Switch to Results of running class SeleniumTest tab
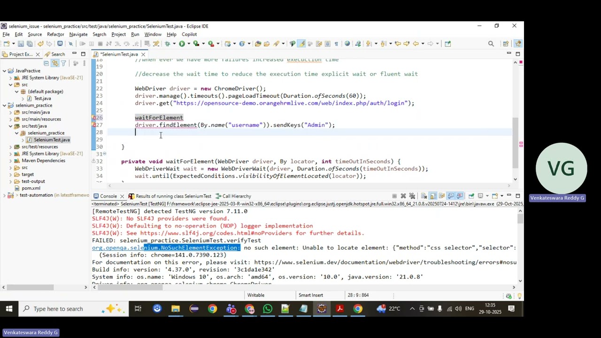Screen dimensions: 601x338 [x=170, y=196]
